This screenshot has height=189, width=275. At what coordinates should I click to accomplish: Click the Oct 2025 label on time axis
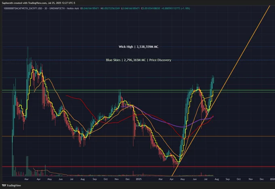tap(239, 179)
